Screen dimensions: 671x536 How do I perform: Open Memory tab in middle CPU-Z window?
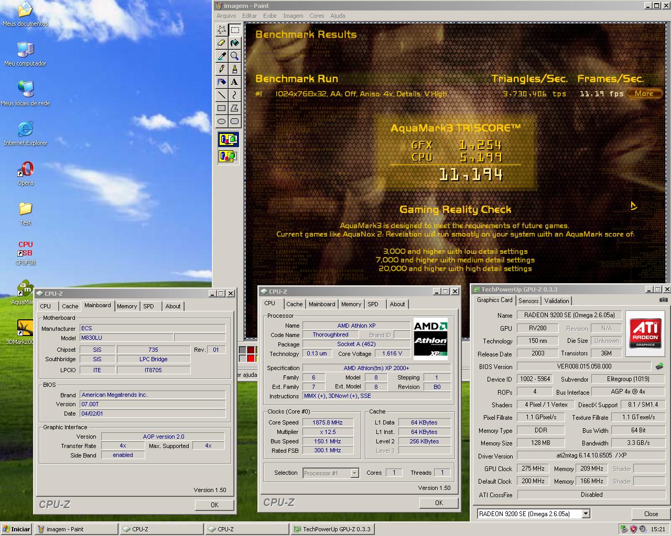[x=351, y=304]
